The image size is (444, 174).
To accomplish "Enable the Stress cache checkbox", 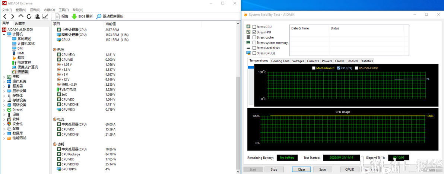I will coord(254,37).
